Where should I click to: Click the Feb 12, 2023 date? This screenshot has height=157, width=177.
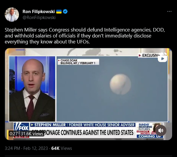click(36, 148)
